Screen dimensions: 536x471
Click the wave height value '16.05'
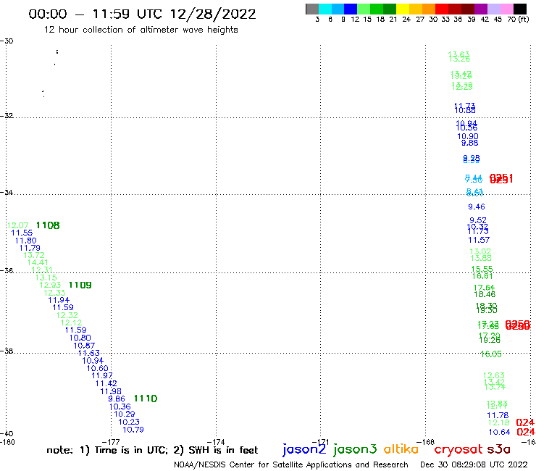(491, 354)
